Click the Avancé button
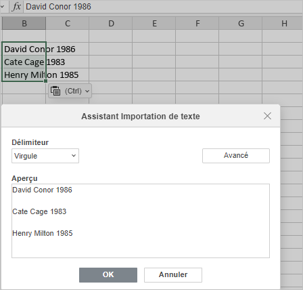The height and width of the screenshot is (290, 303). (x=236, y=156)
